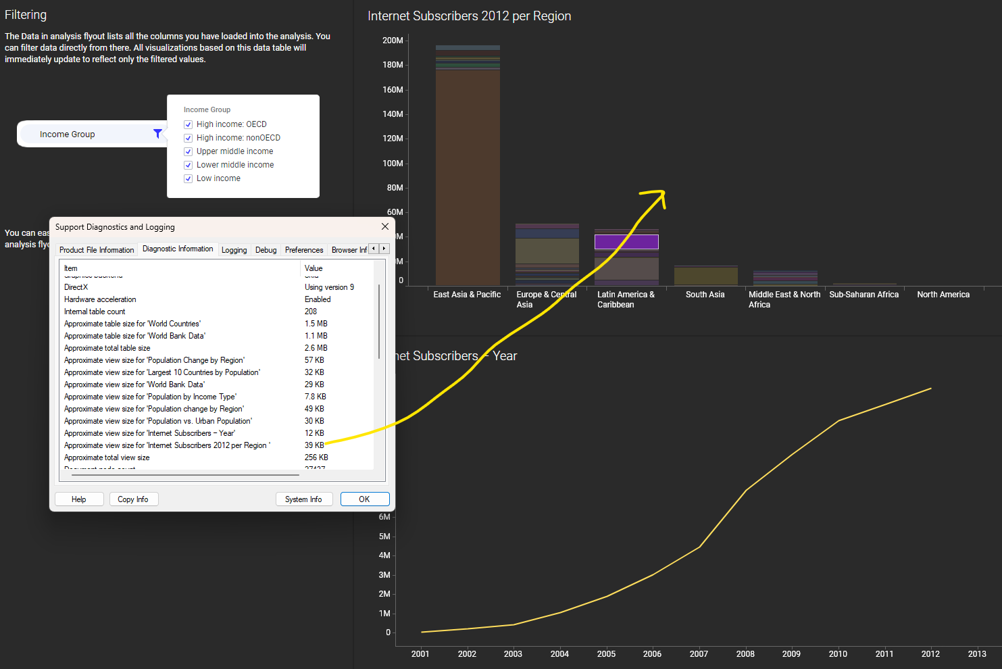Click the System Info button
This screenshot has width=1002, height=669.
303,499
